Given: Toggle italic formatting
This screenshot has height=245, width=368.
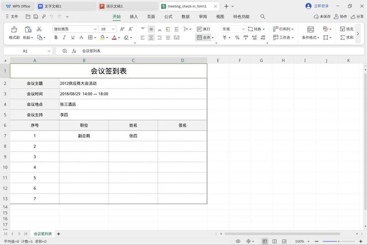Looking at the screenshot, I should 65,37.
